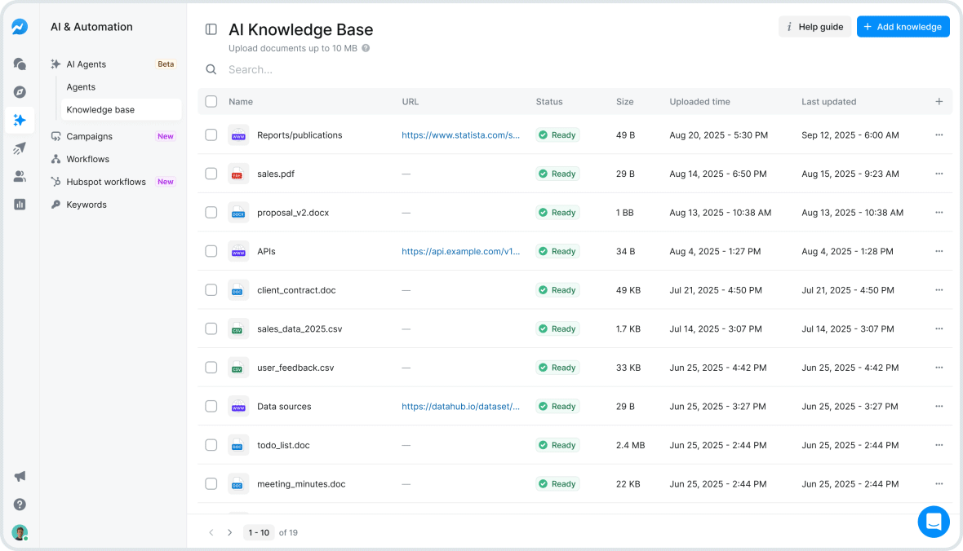
Task: Open the question mark help icon
Action: [x=19, y=505]
